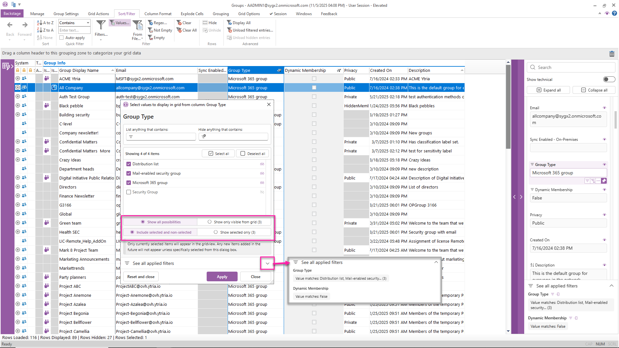619x348 pixels.
Task: Click the Help question mark icon
Action: [x=614, y=13]
